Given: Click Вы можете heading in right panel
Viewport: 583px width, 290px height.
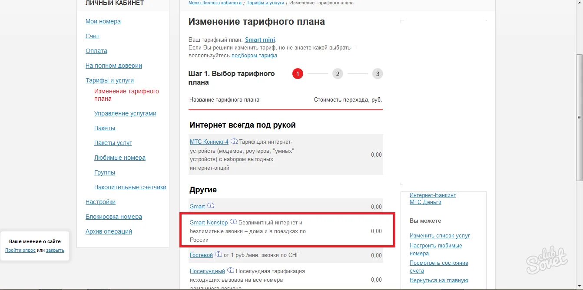Looking at the screenshot, I should [x=425, y=221].
